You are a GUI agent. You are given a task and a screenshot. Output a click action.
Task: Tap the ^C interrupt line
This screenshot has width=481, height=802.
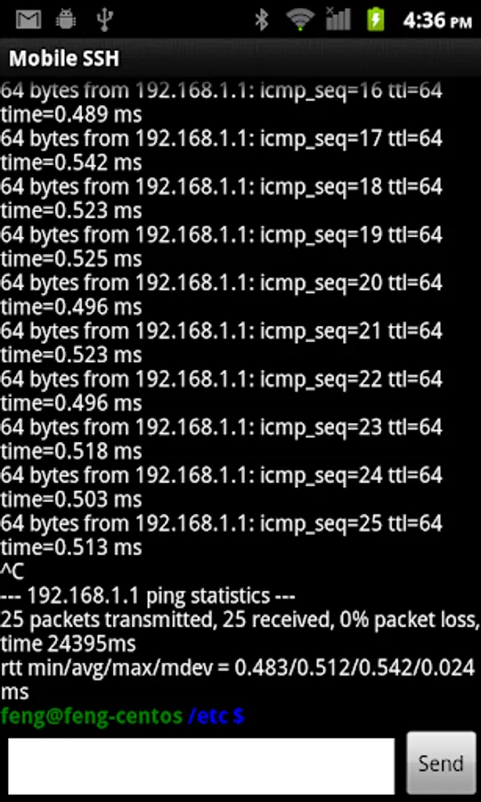click(12, 571)
